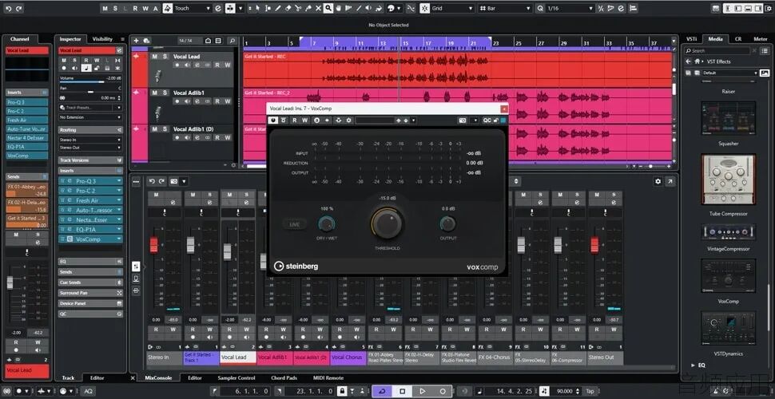The width and height of the screenshot is (775, 399).
Task: Click the 90.000 tempo value field
Action: pos(564,391)
